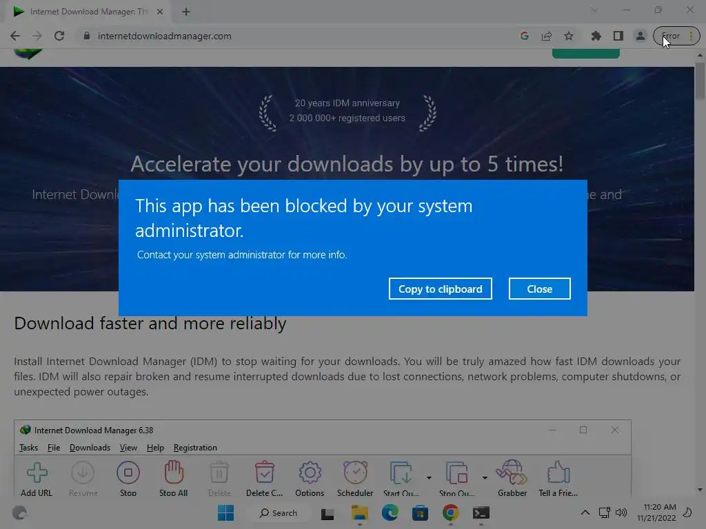Click the Resume icon in IDM toolbar
This screenshot has width=706, height=529.
(83, 479)
